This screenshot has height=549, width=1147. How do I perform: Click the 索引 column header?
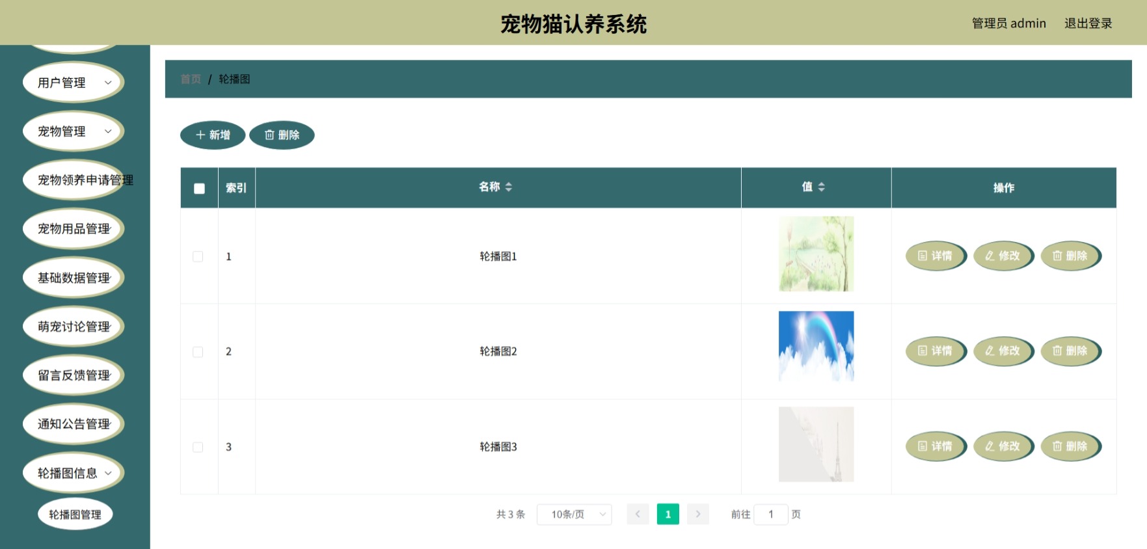pos(236,188)
